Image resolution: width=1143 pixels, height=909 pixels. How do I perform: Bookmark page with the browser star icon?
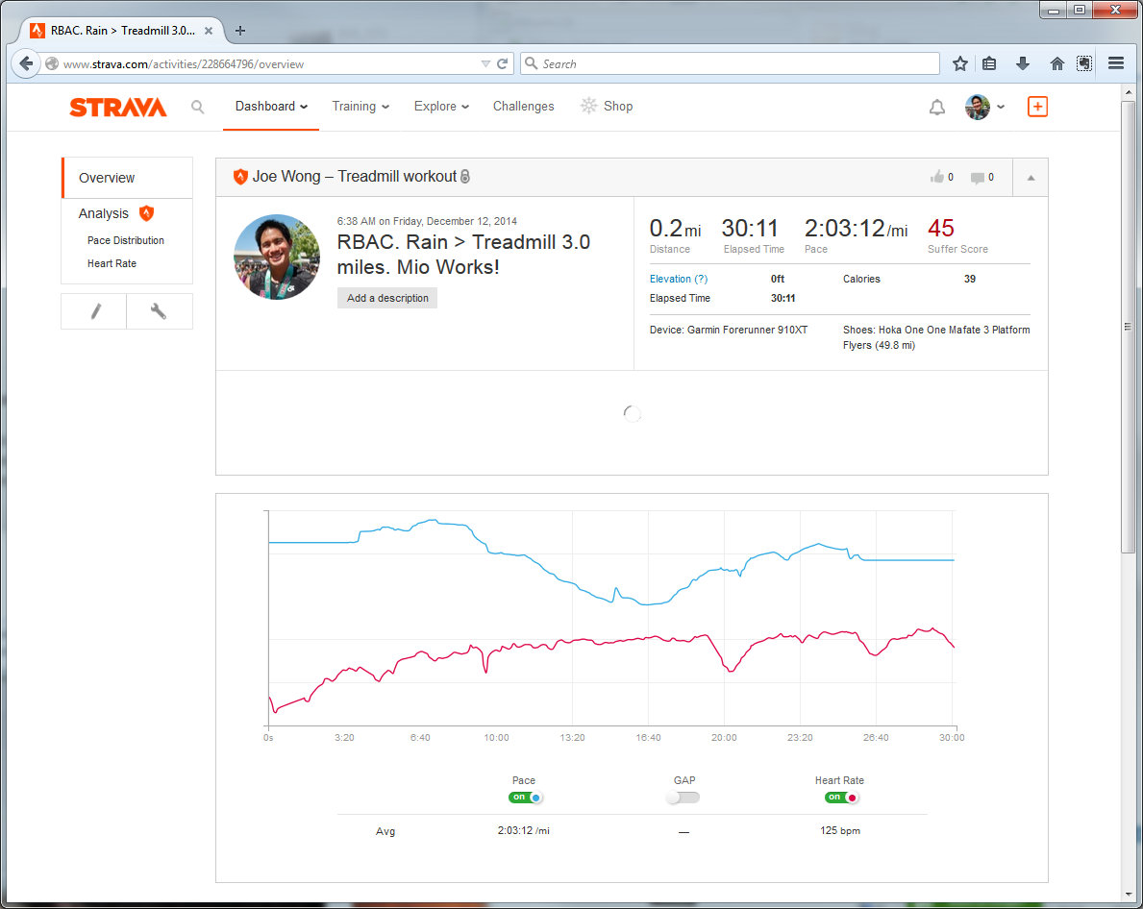point(959,63)
